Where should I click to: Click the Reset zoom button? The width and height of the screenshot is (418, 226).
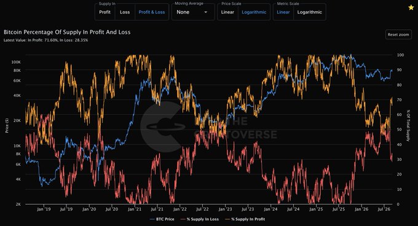398,34
